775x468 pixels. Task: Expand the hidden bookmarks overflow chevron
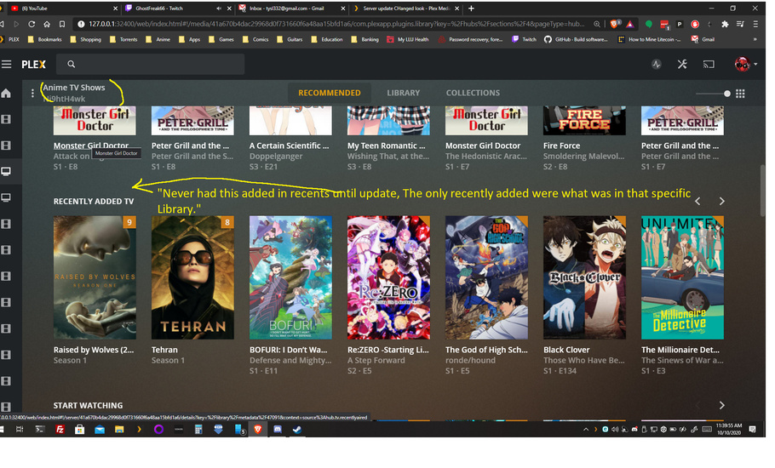(755, 39)
